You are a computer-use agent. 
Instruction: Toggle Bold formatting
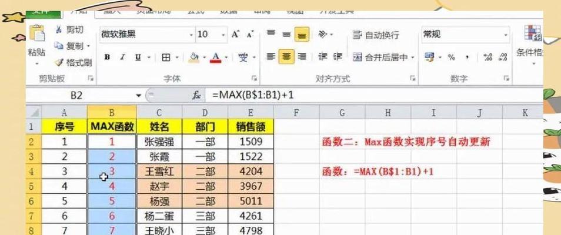tap(106, 57)
